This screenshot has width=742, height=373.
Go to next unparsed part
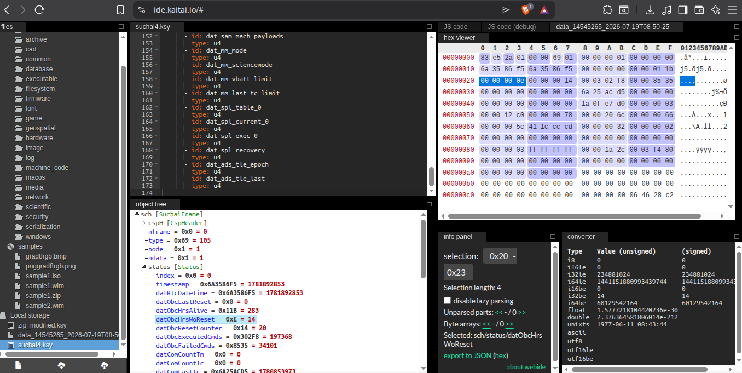click(522, 313)
